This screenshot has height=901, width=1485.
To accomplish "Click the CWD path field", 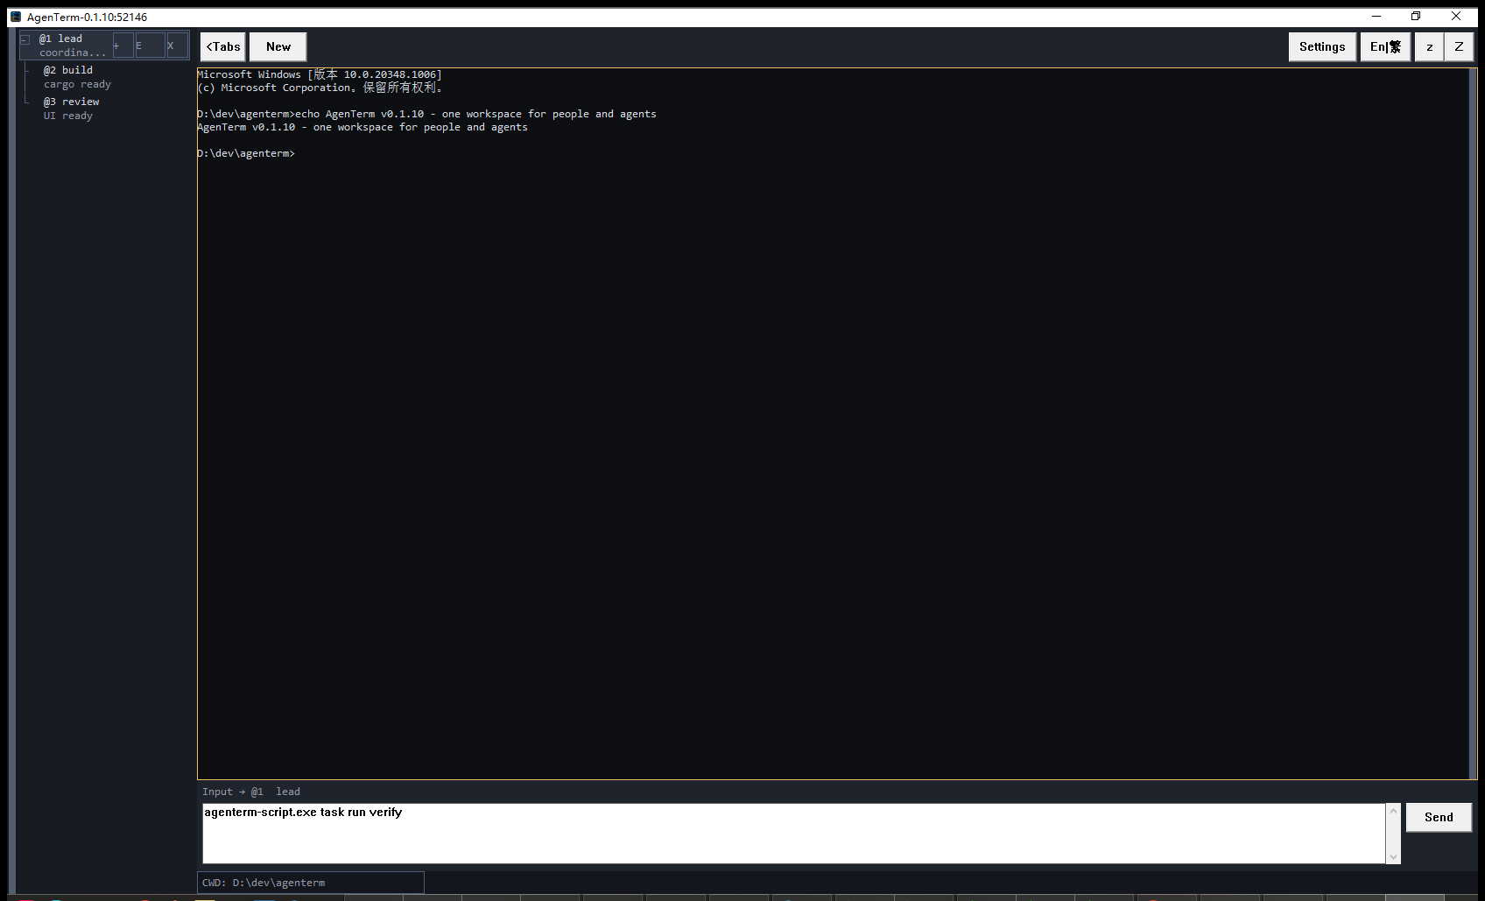I will (x=311, y=883).
